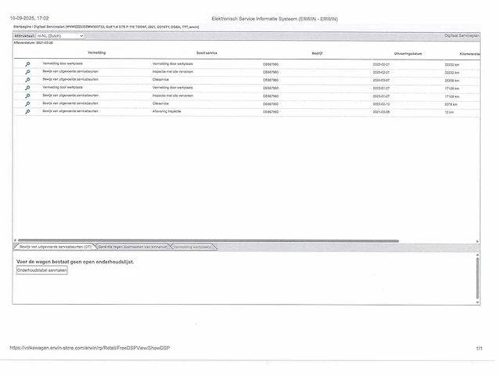Viewport: 501px width, 376px height.
Task: Click the Afleverdatum 2021-03-08 text
Action: [33, 42]
